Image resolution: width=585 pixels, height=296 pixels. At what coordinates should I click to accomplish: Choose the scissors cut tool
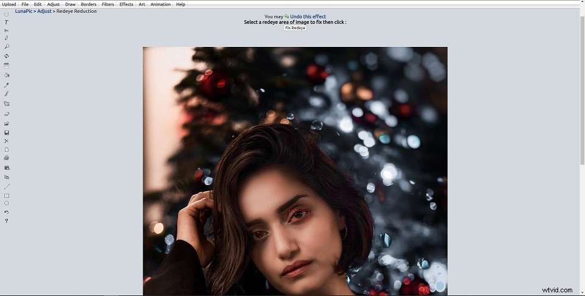pos(6,30)
